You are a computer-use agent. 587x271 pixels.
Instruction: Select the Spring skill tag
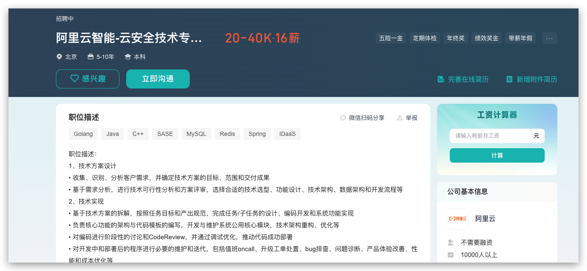[x=257, y=134]
